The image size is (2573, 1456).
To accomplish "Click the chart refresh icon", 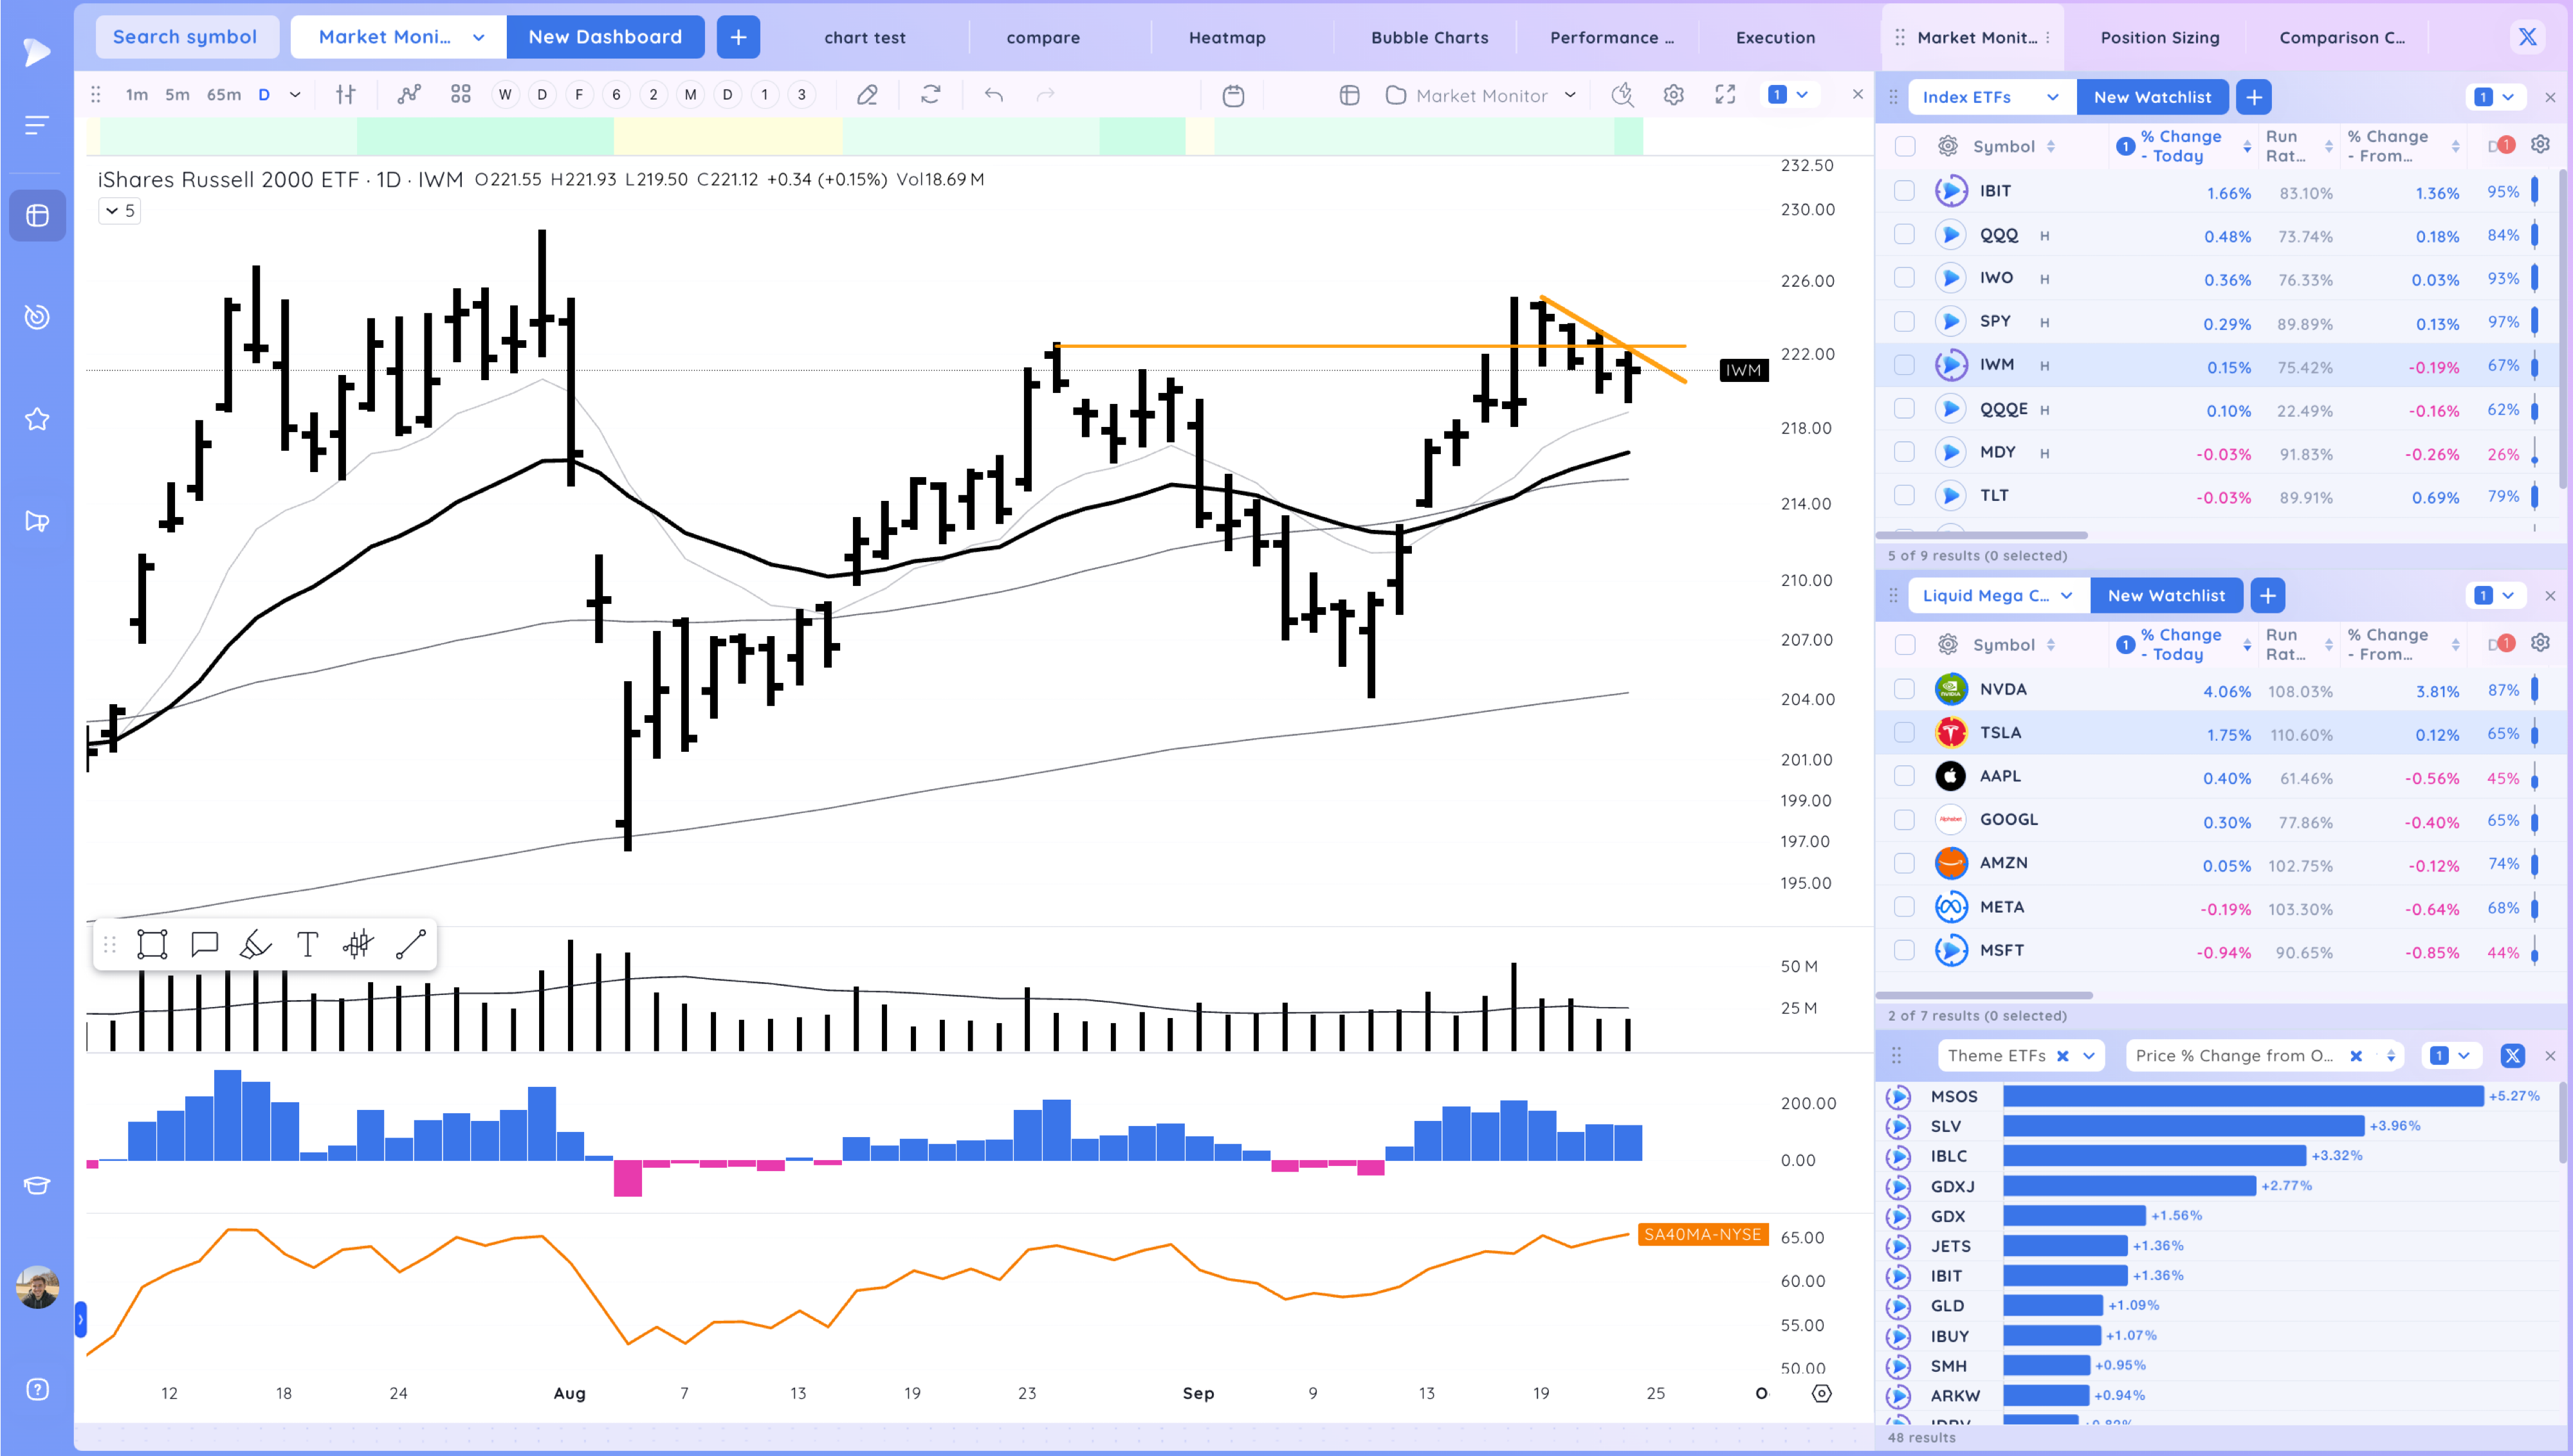I will (x=930, y=94).
